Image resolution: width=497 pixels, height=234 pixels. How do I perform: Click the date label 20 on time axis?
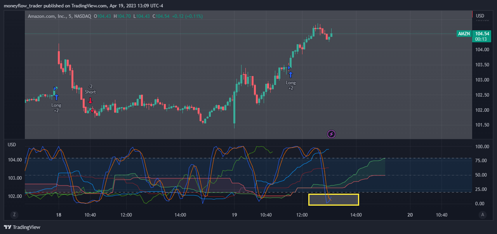coord(410,215)
